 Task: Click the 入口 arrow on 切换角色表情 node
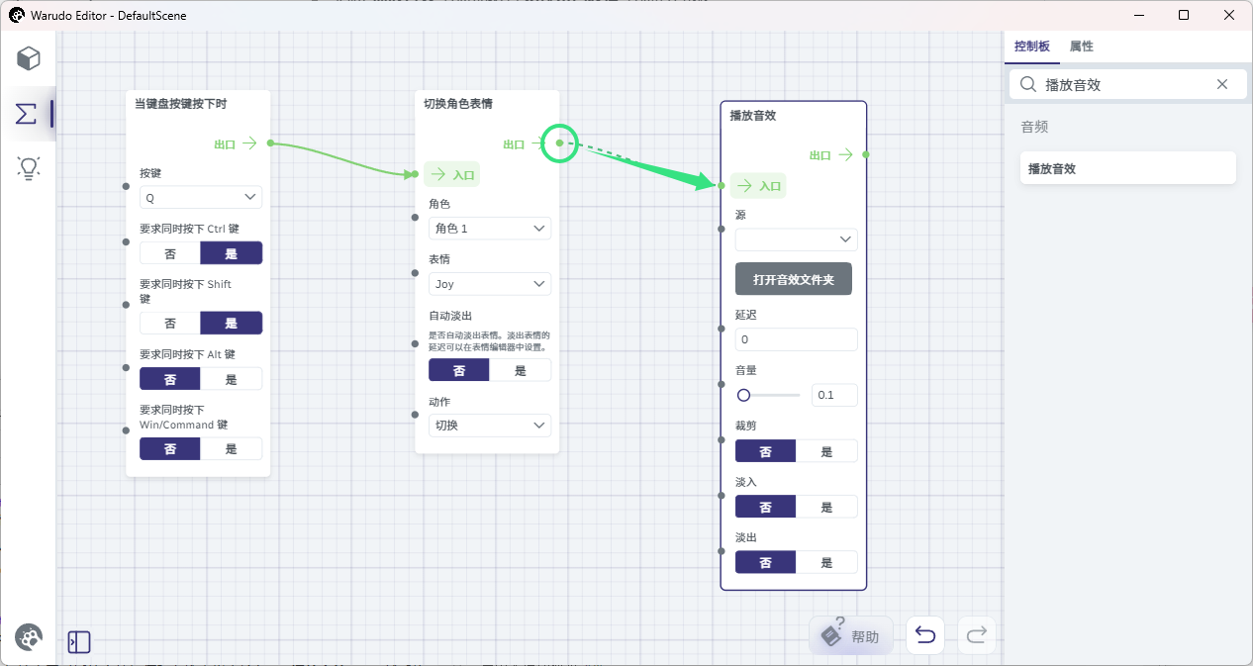pos(438,175)
